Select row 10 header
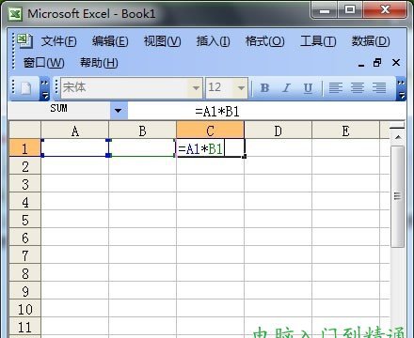Image resolution: width=414 pixels, height=338 pixels. point(25,309)
